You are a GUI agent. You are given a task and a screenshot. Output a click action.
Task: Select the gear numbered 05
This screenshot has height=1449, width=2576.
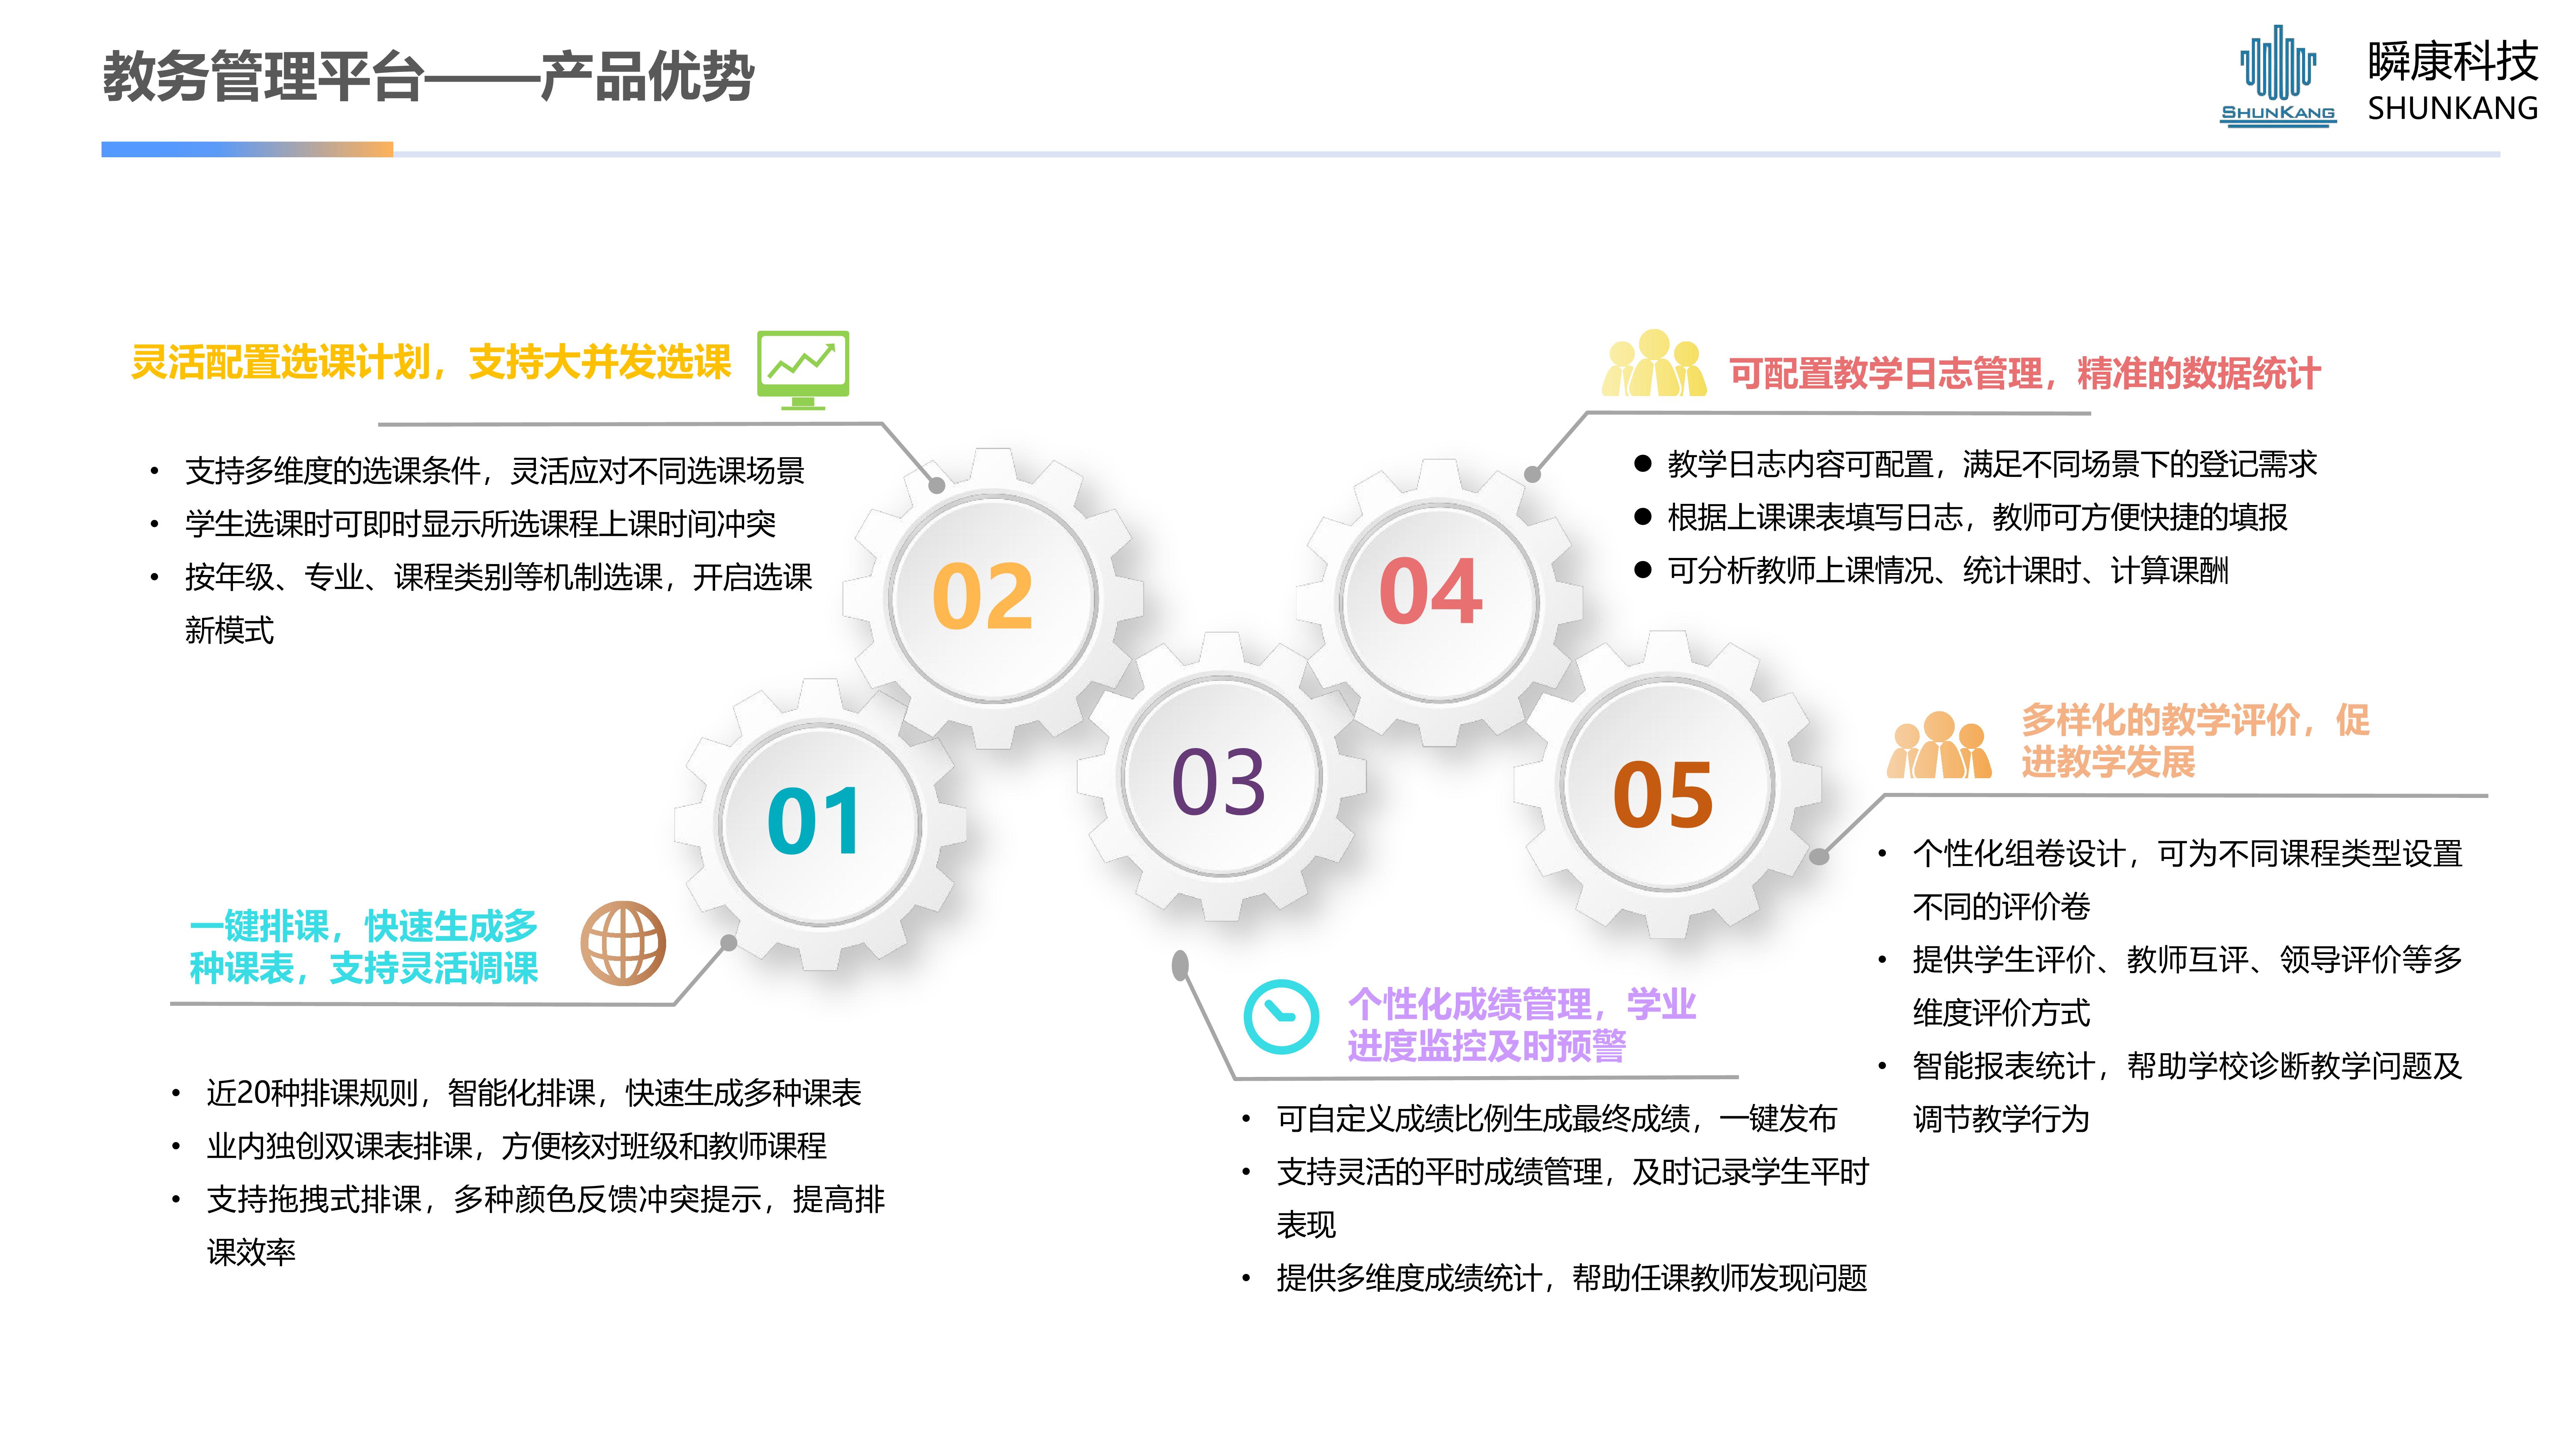(1667, 785)
